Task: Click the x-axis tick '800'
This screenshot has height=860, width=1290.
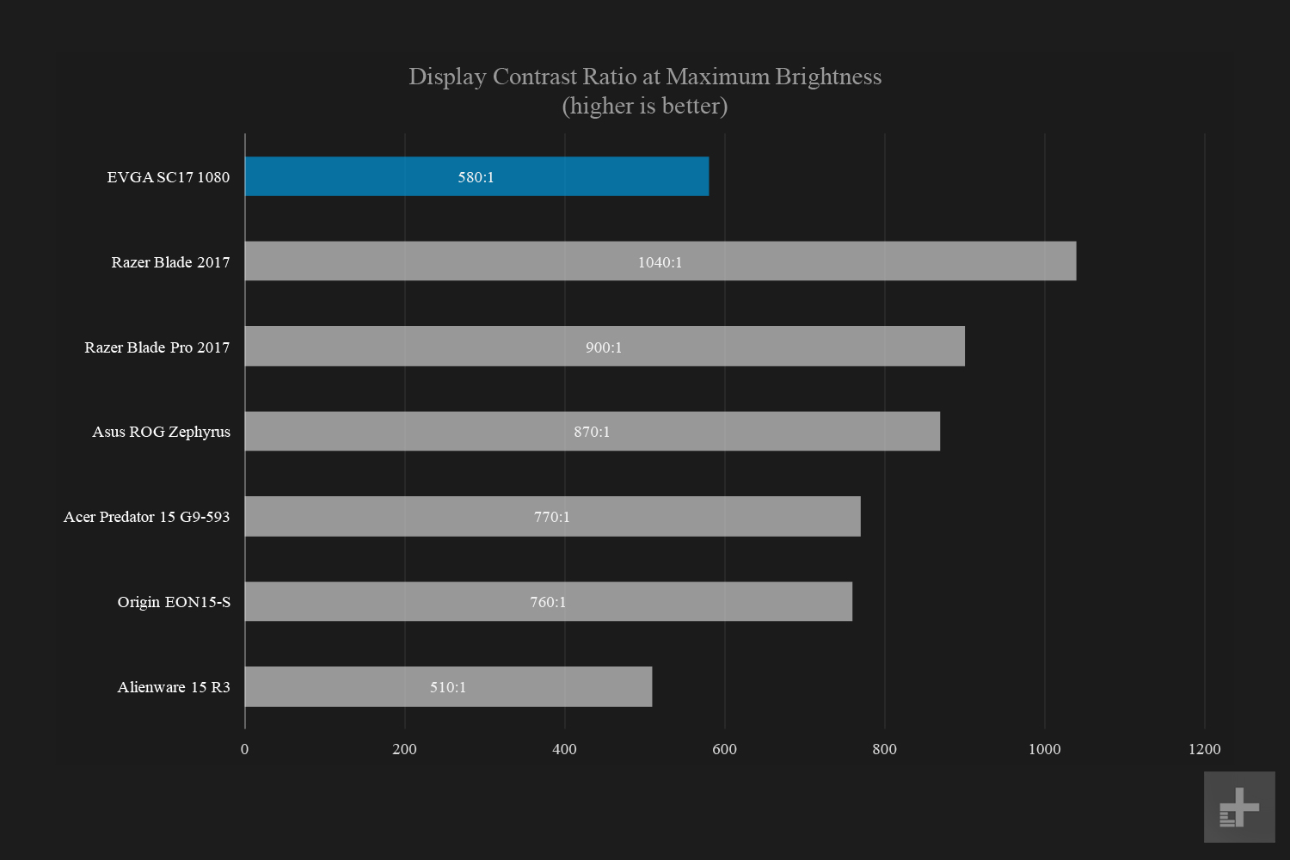Action: (885, 749)
